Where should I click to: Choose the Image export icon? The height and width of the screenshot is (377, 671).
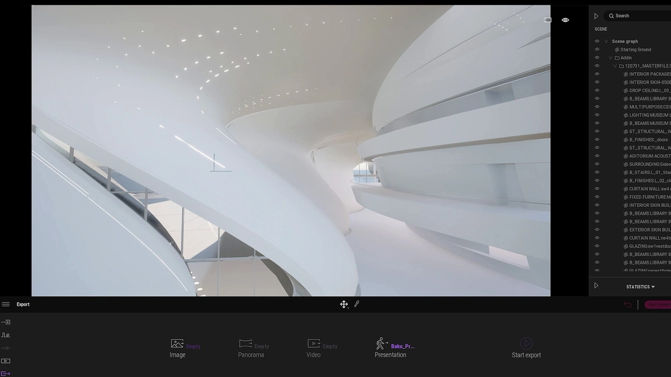click(x=177, y=343)
